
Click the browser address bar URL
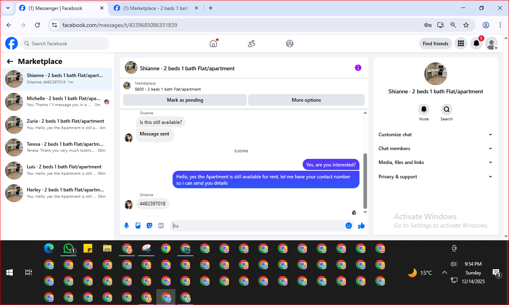120,25
